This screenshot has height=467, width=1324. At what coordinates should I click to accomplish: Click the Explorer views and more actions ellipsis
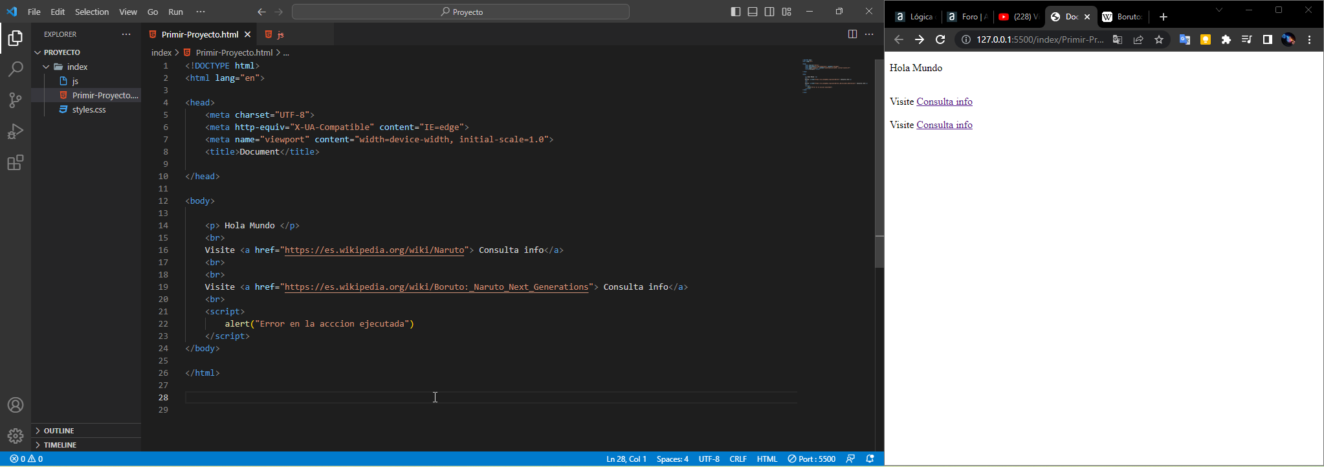click(126, 34)
